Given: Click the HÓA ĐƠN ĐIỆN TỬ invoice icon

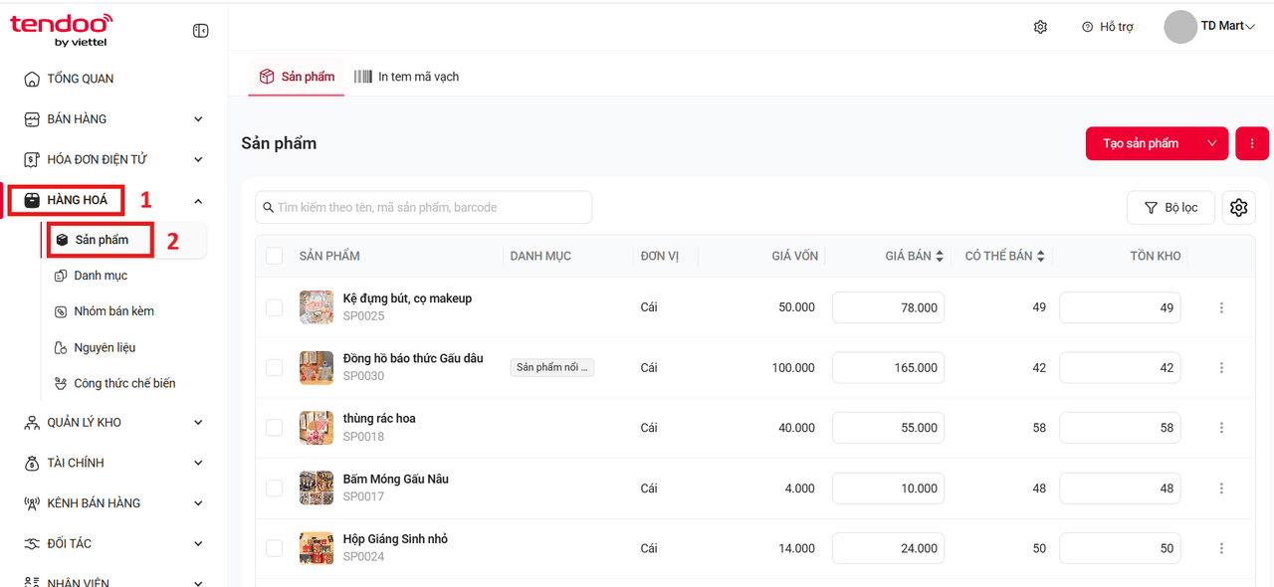Looking at the screenshot, I should pyautogui.click(x=32, y=159).
